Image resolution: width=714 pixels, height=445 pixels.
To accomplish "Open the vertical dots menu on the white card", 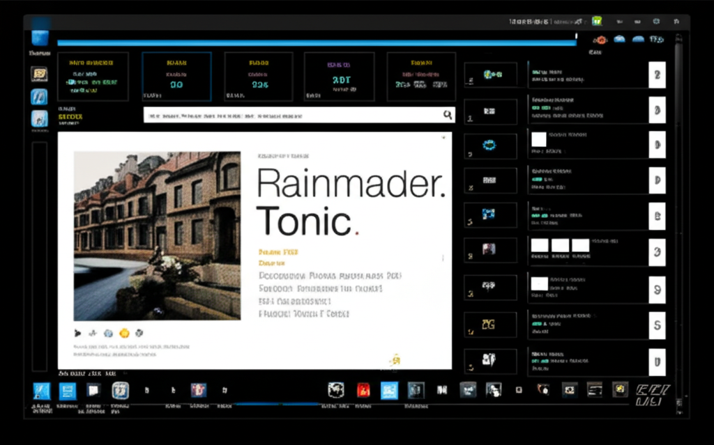I will [x=443, y=258].
